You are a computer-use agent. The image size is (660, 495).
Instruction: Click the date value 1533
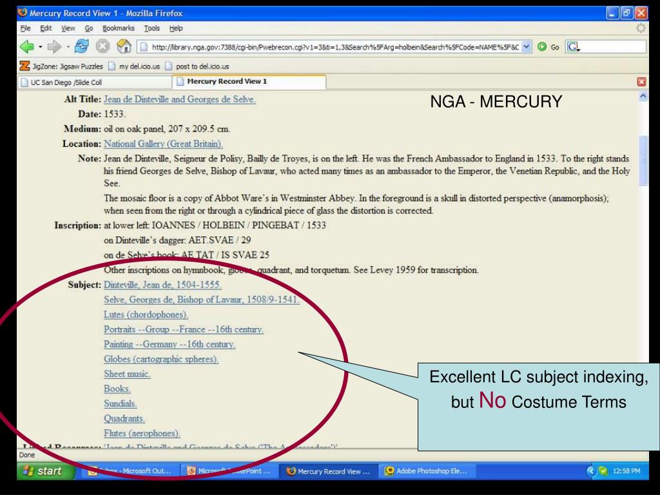point(115,114)
